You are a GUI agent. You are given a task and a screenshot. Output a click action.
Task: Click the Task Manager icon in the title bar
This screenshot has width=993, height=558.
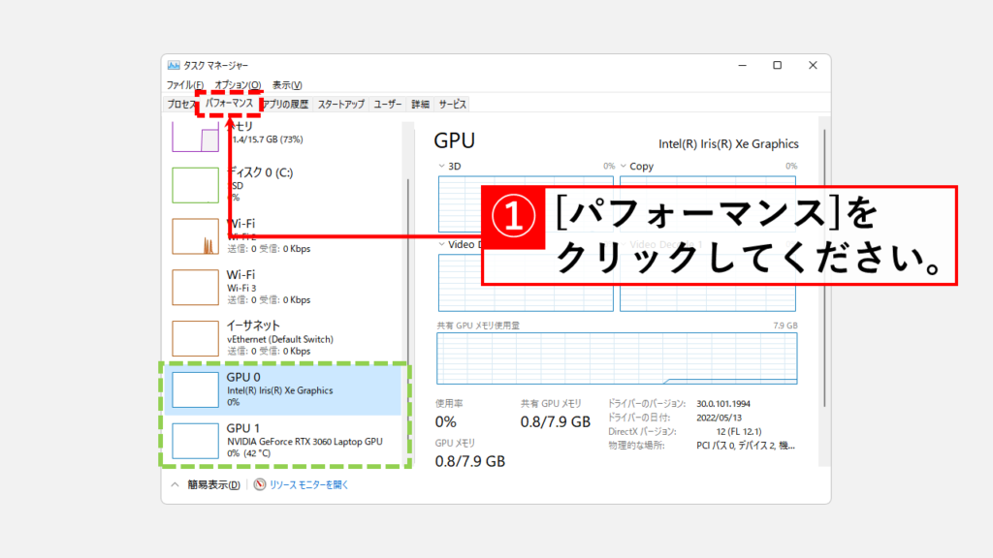173,66
